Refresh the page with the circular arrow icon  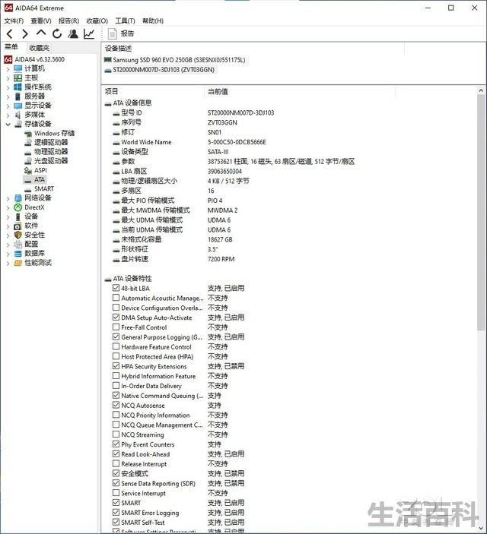57,33
